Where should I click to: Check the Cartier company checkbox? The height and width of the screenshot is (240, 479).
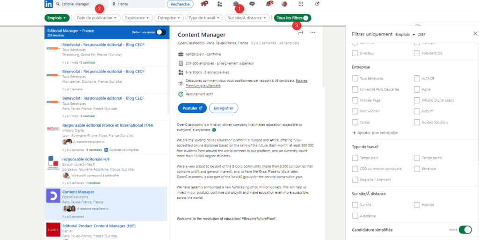click(x=355, y=122)
